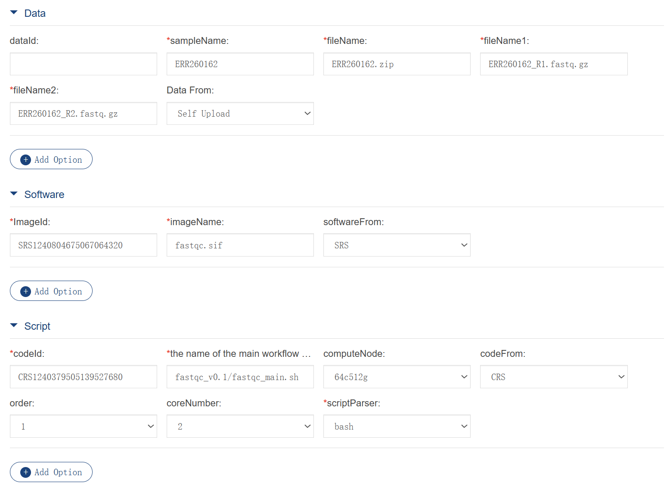Click the Data section heading text

click(x=35, y=13)
